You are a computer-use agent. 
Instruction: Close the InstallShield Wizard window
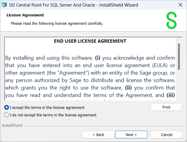coord(180,5)
